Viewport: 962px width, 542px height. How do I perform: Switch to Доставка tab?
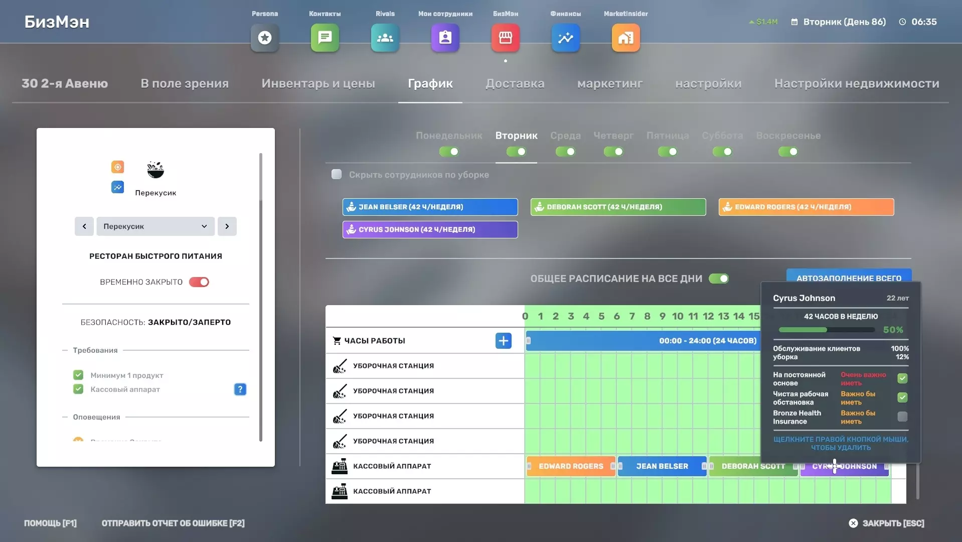(x=515, y=83)
